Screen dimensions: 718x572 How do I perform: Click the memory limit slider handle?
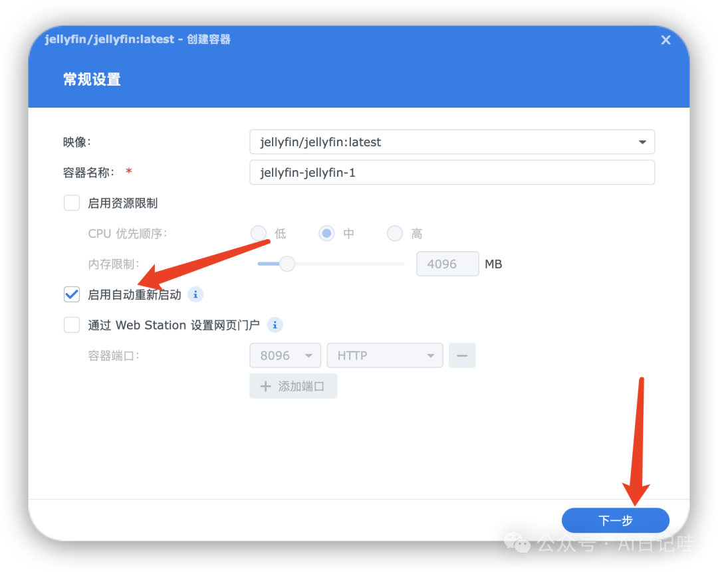click(287, 264)
